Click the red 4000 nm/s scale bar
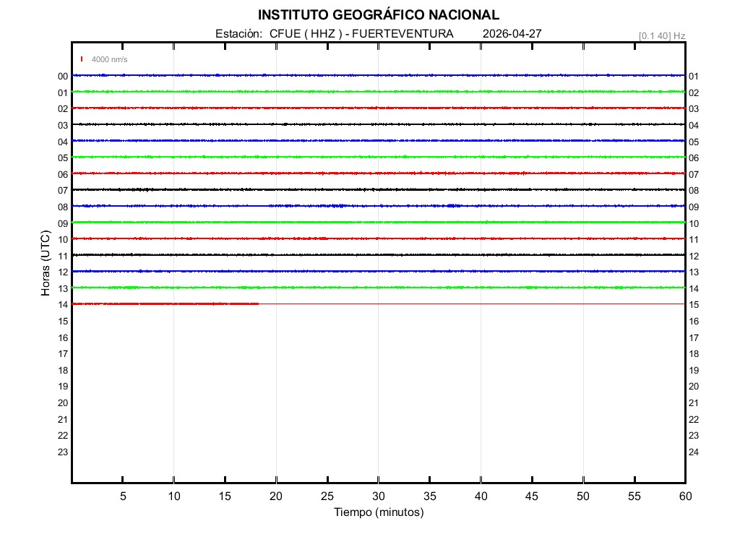Screen dimensions: 740x555 point(82,59)
